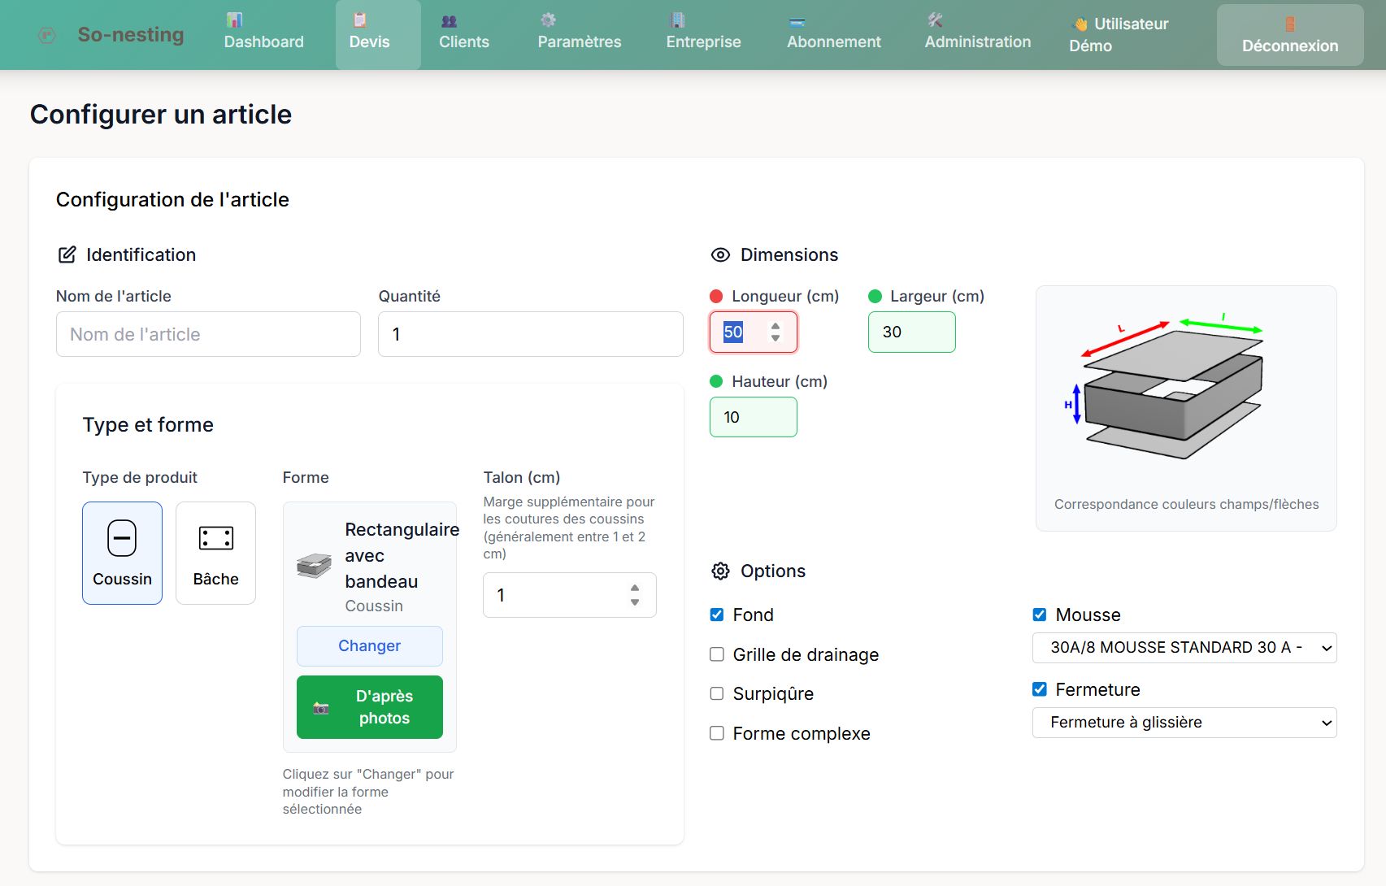This screenshot has width=1386, height=886.
Task: Click the So-nesting logo icon
Action: tap(47, 35)
